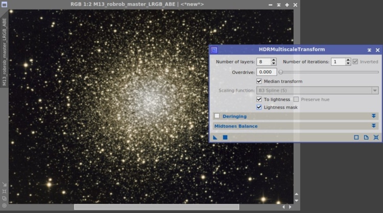Click the zoom-fit icon on image left edge

coord(5,192)
